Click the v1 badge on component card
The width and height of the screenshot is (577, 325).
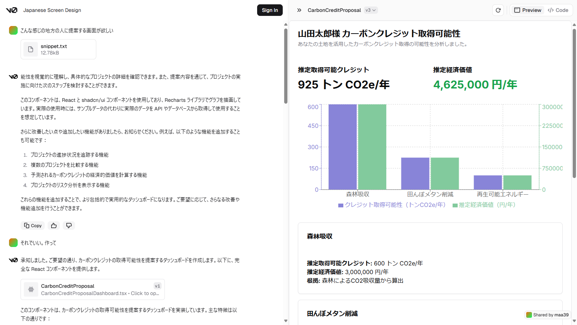(x=158, y=286)
